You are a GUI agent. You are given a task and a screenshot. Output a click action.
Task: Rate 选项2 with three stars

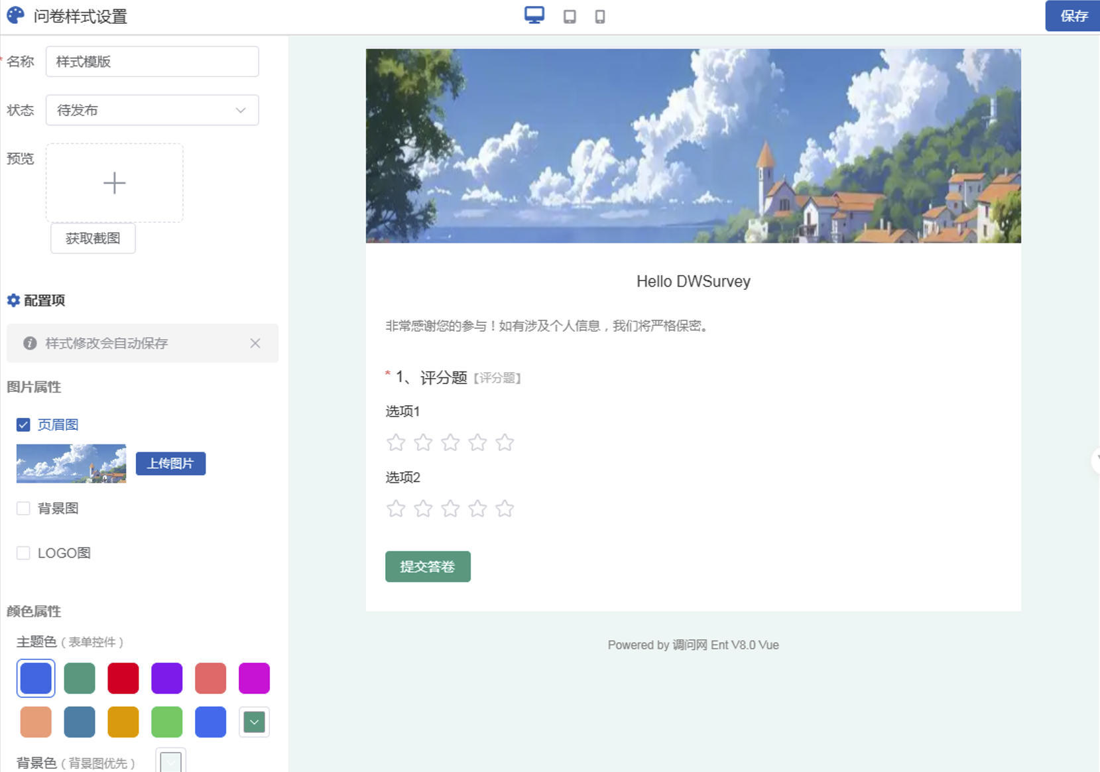(x=450, y=509)
